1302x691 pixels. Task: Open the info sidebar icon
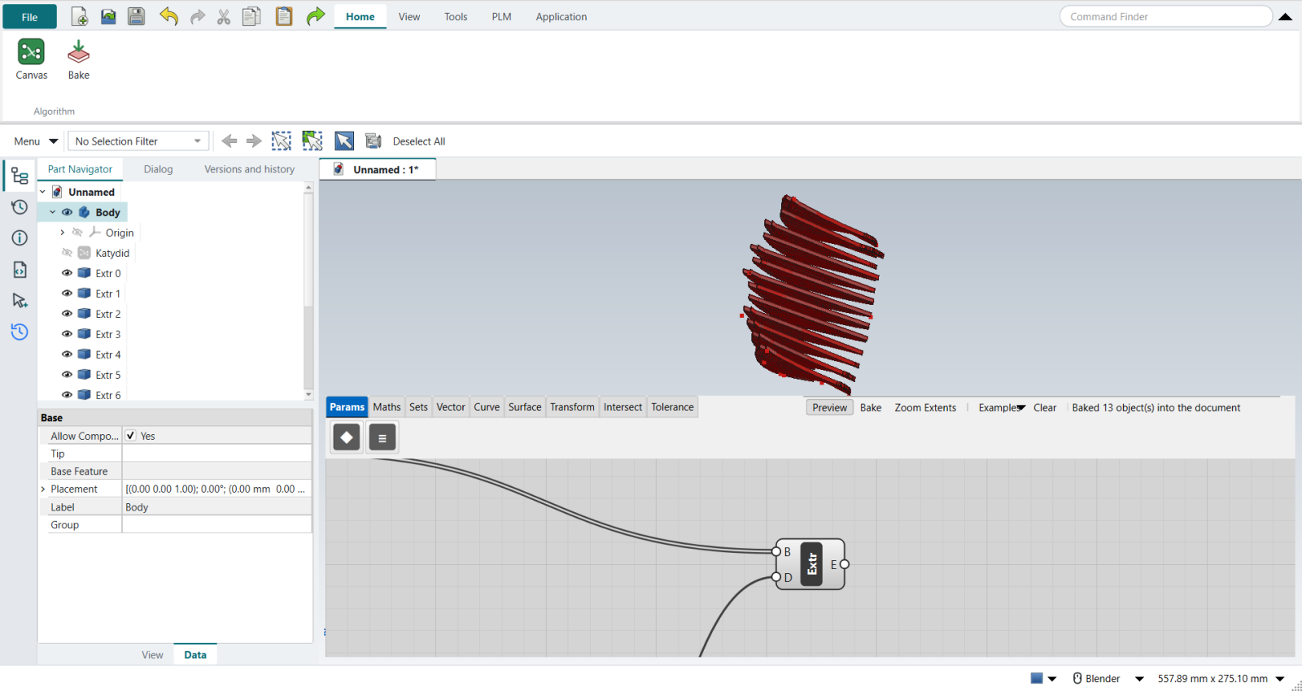[20, 237]
